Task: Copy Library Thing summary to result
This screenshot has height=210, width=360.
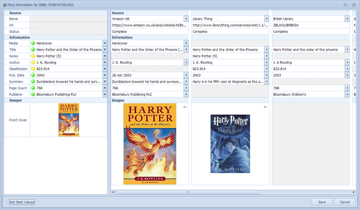Action: pyautogui.click(x=266, y=82)
